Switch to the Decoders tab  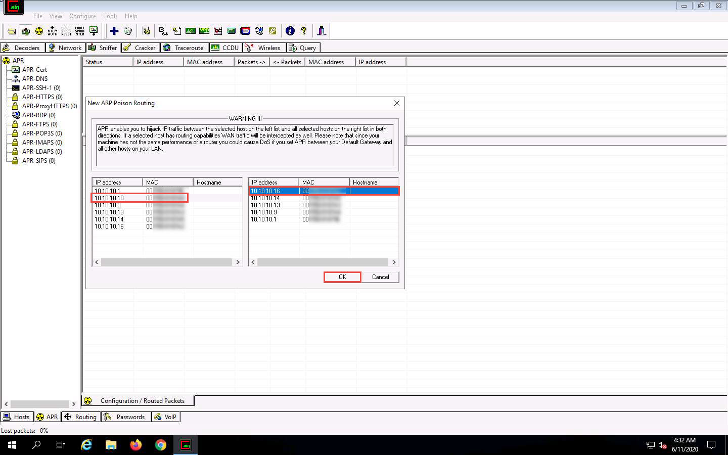click(x=22, y=48)
